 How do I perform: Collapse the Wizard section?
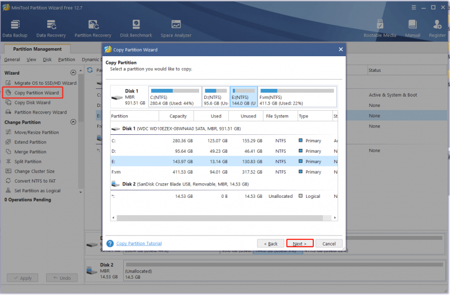73,72
